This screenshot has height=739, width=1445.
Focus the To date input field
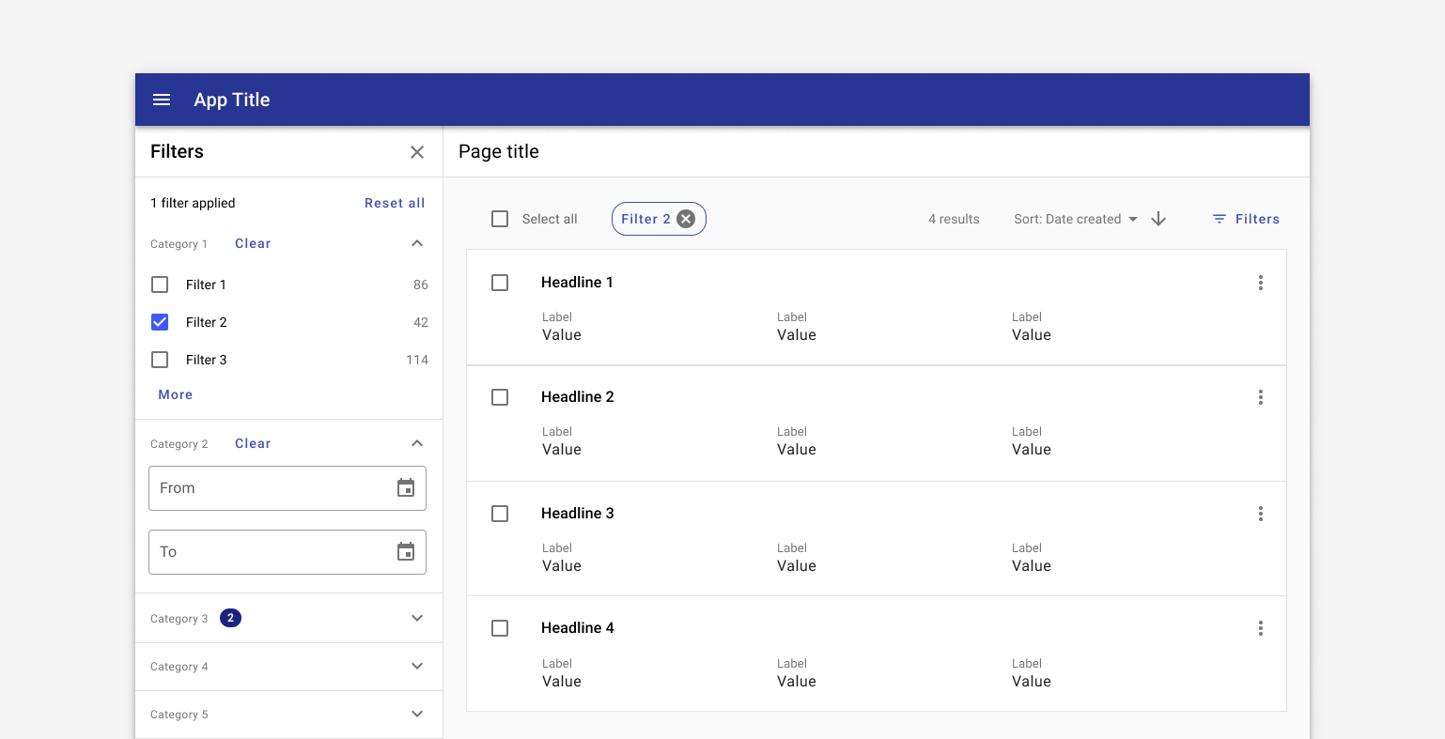pos(287,552)
